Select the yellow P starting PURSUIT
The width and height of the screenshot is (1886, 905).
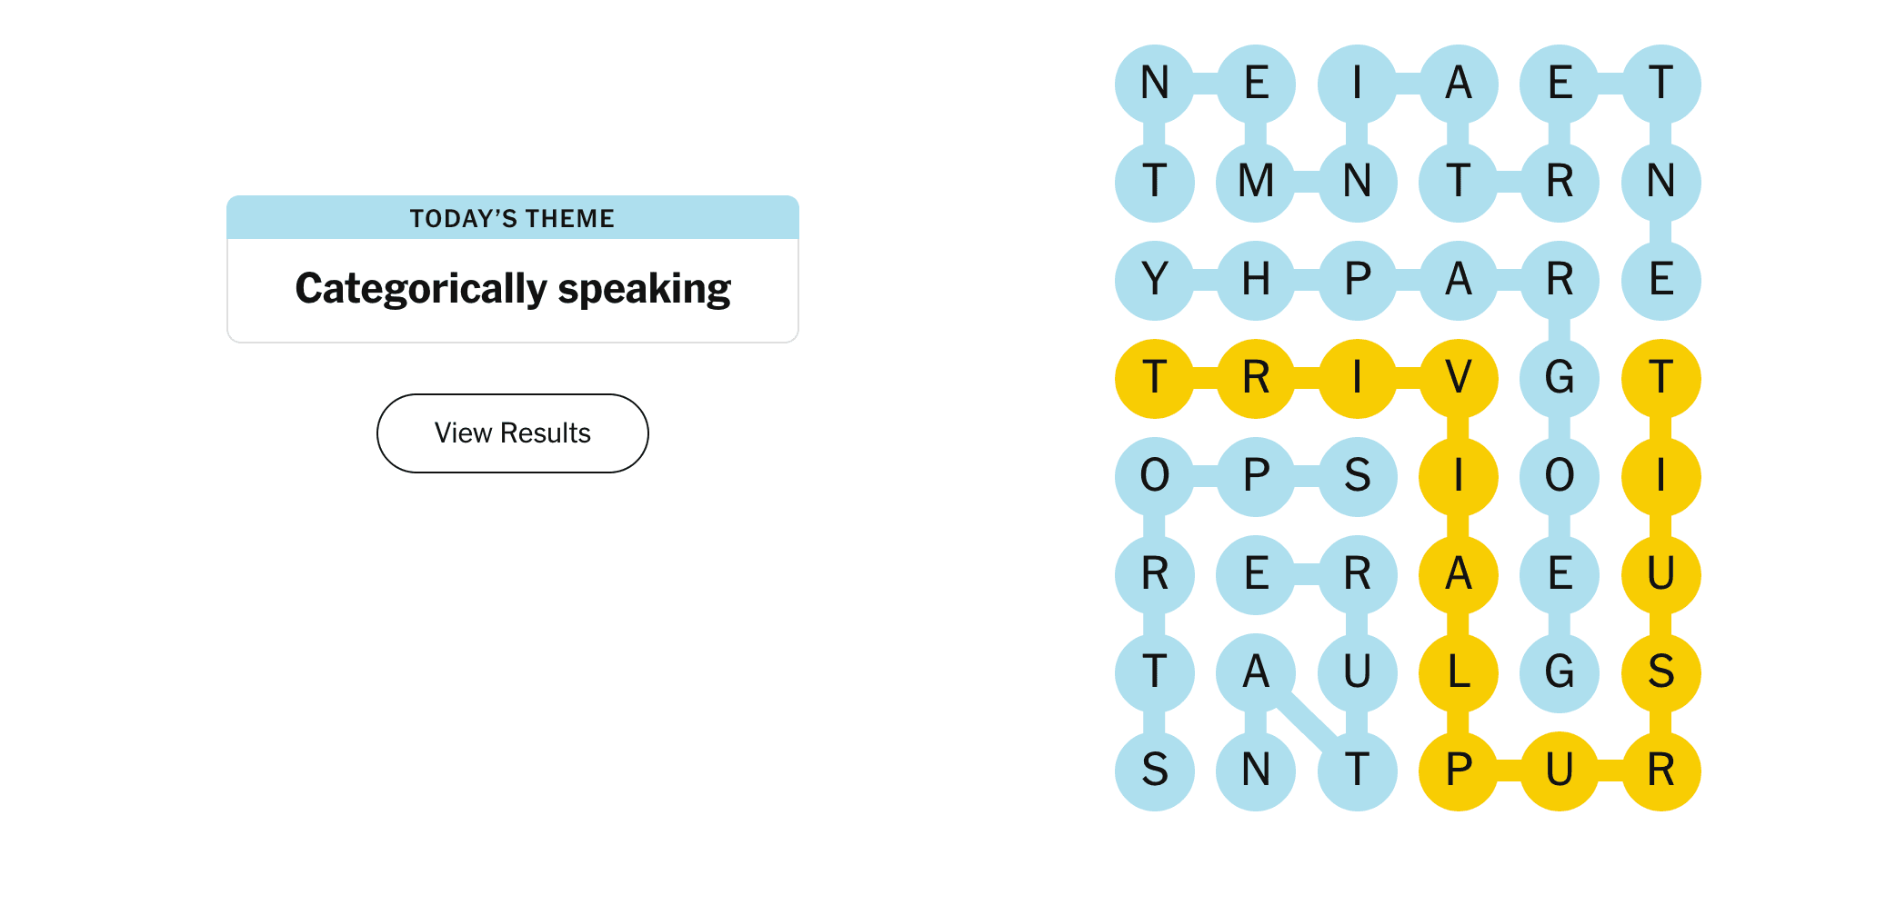pyautogui.click(x=1459, y=771)
